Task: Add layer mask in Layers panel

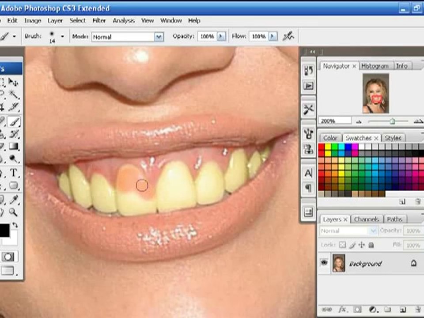Action: [357, 309]
